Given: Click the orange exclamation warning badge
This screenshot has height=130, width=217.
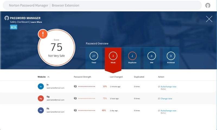Looking at the screenshot, I should tap(43, 34).
